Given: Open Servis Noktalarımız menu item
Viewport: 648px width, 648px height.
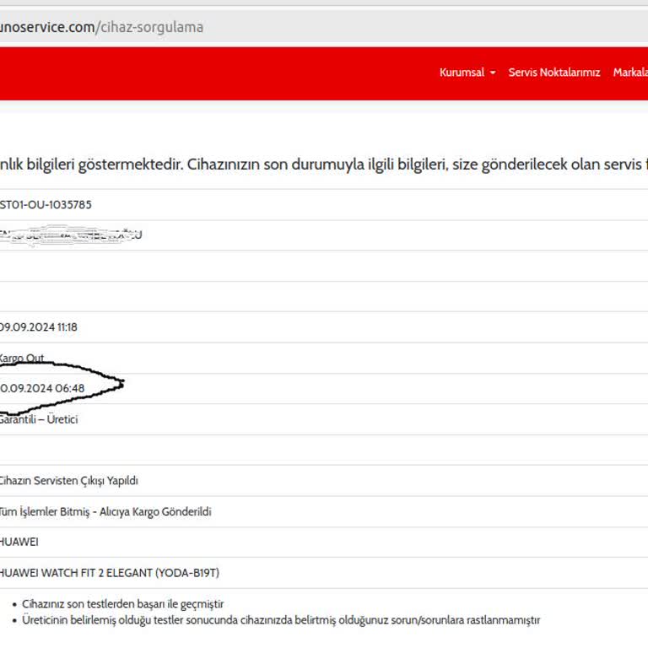Looking at the screenshot, I should click(x=553, y=73).
